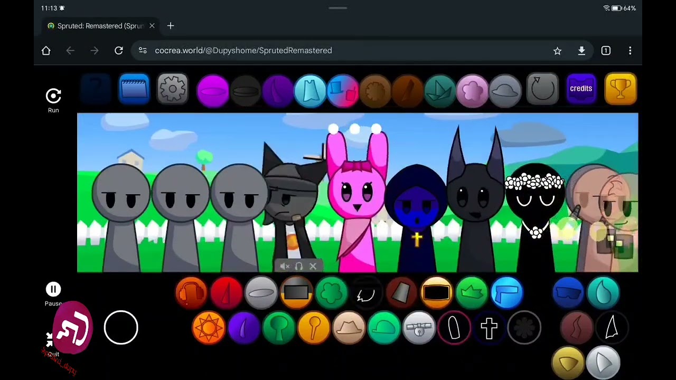Click the gold trophy achievements icon
This screenshot has width=676, height=380.
point(621,89)
